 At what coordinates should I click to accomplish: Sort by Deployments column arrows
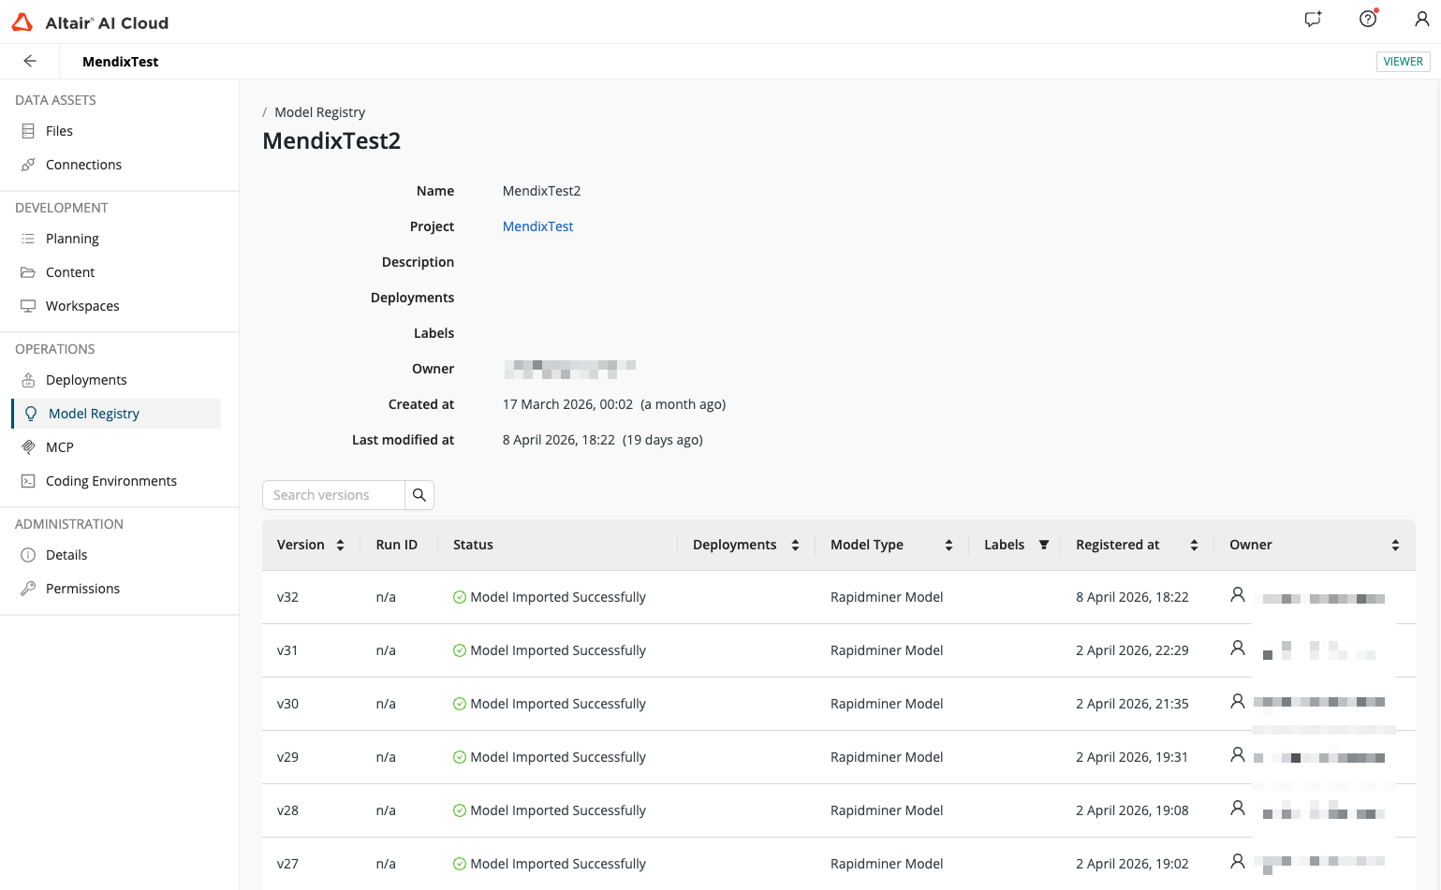[795, 545]
